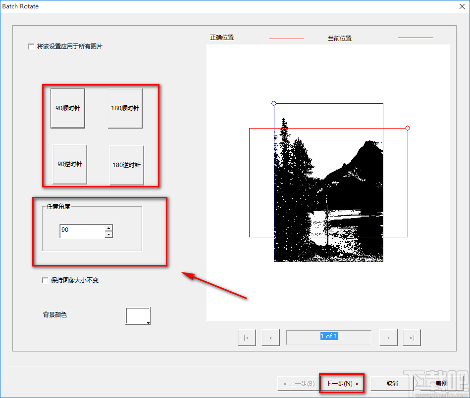Click the 背景颜色 label text
This screenshot has width=470, height=398.
click(x=54, y=315)
